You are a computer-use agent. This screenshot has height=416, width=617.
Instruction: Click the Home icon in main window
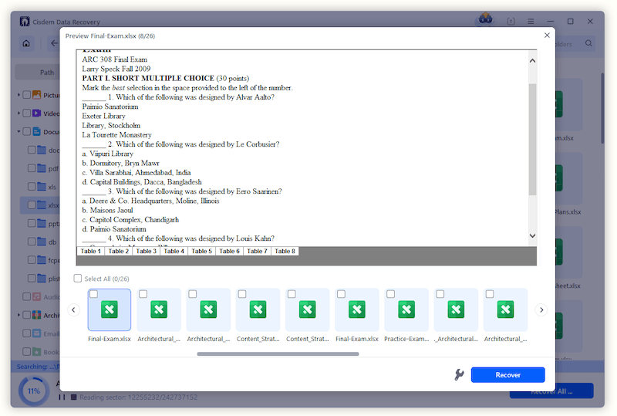[26, 43]
